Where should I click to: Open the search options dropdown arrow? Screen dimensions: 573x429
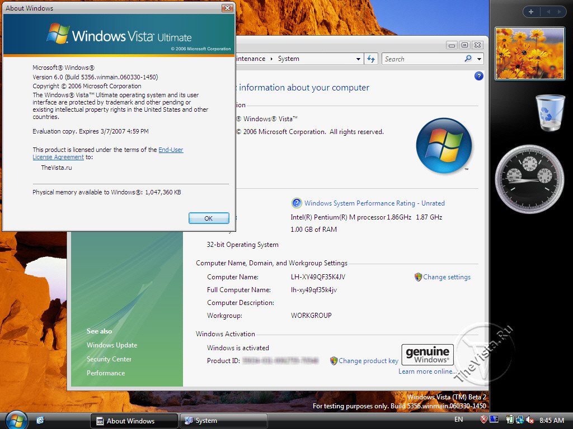tap(479, 59)
